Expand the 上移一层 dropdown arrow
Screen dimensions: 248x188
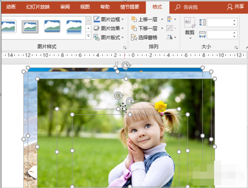point(162,19)
